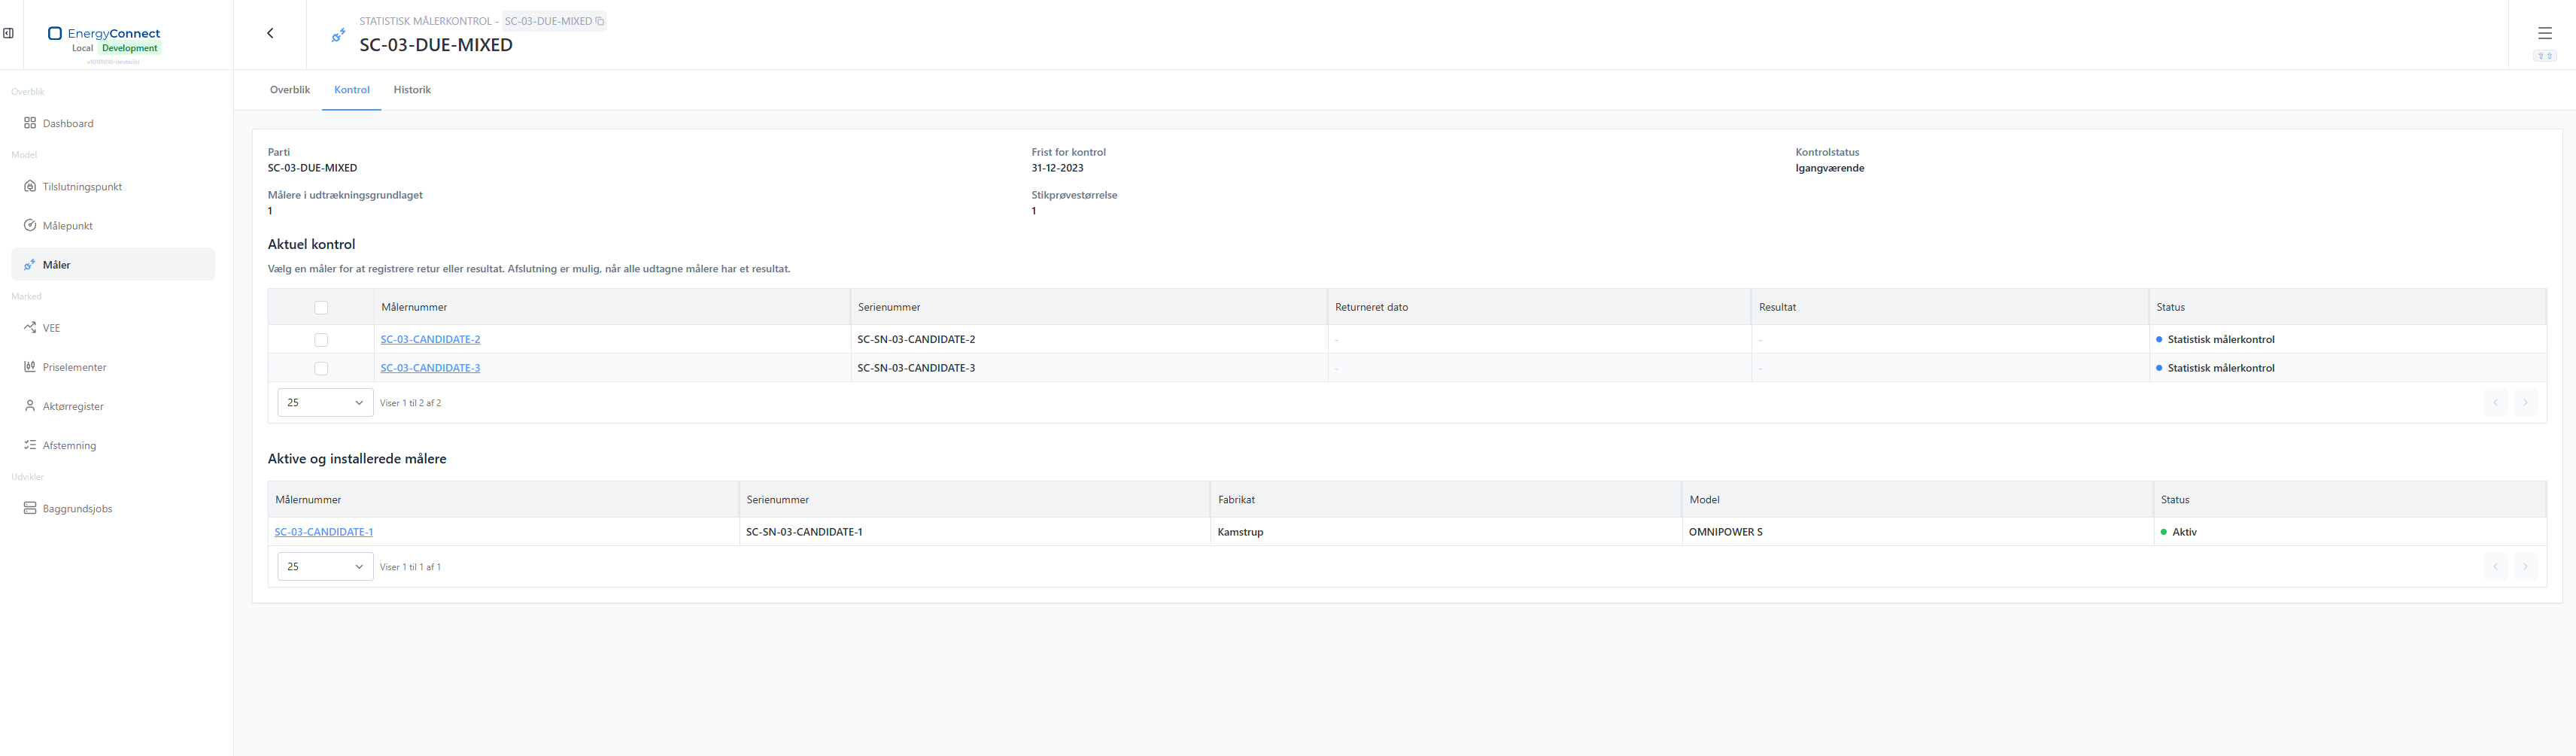The width and height of the screenshot is (2576, 756).
Task: Go back with the left chevron arrow
Action: coord(270,33)
